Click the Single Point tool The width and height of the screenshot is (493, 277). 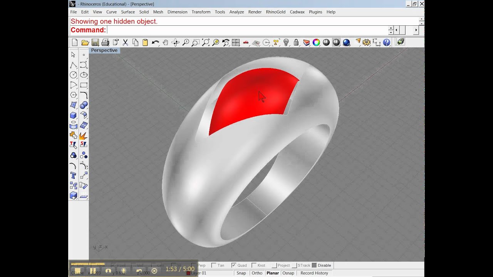pos(84,55)
